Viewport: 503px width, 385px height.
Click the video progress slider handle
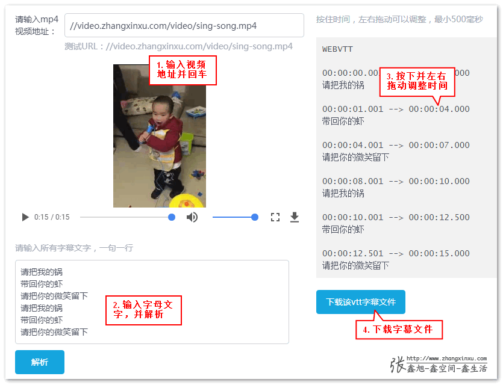(x=172, y=218)
